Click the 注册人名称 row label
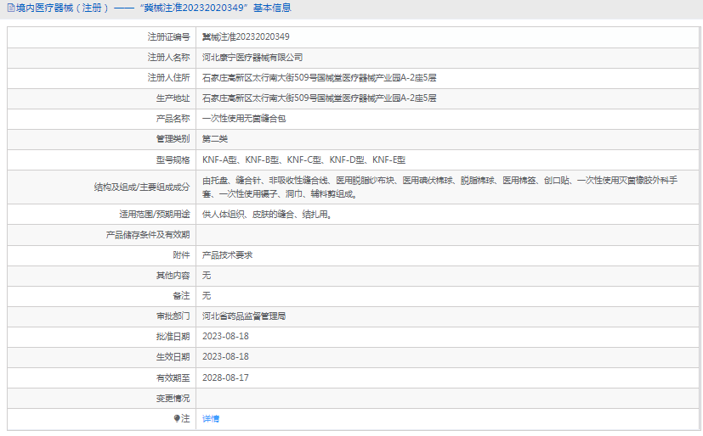Viewport: 703px width, 436px height. pyautogui.click(x=168, y=57)
